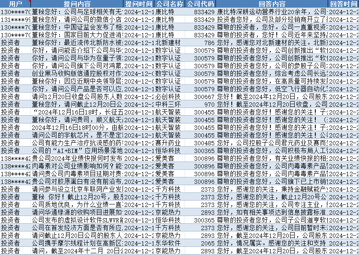Select question about 华通绿源的收购项目
The image size is (359, 255).
(77, 212)
